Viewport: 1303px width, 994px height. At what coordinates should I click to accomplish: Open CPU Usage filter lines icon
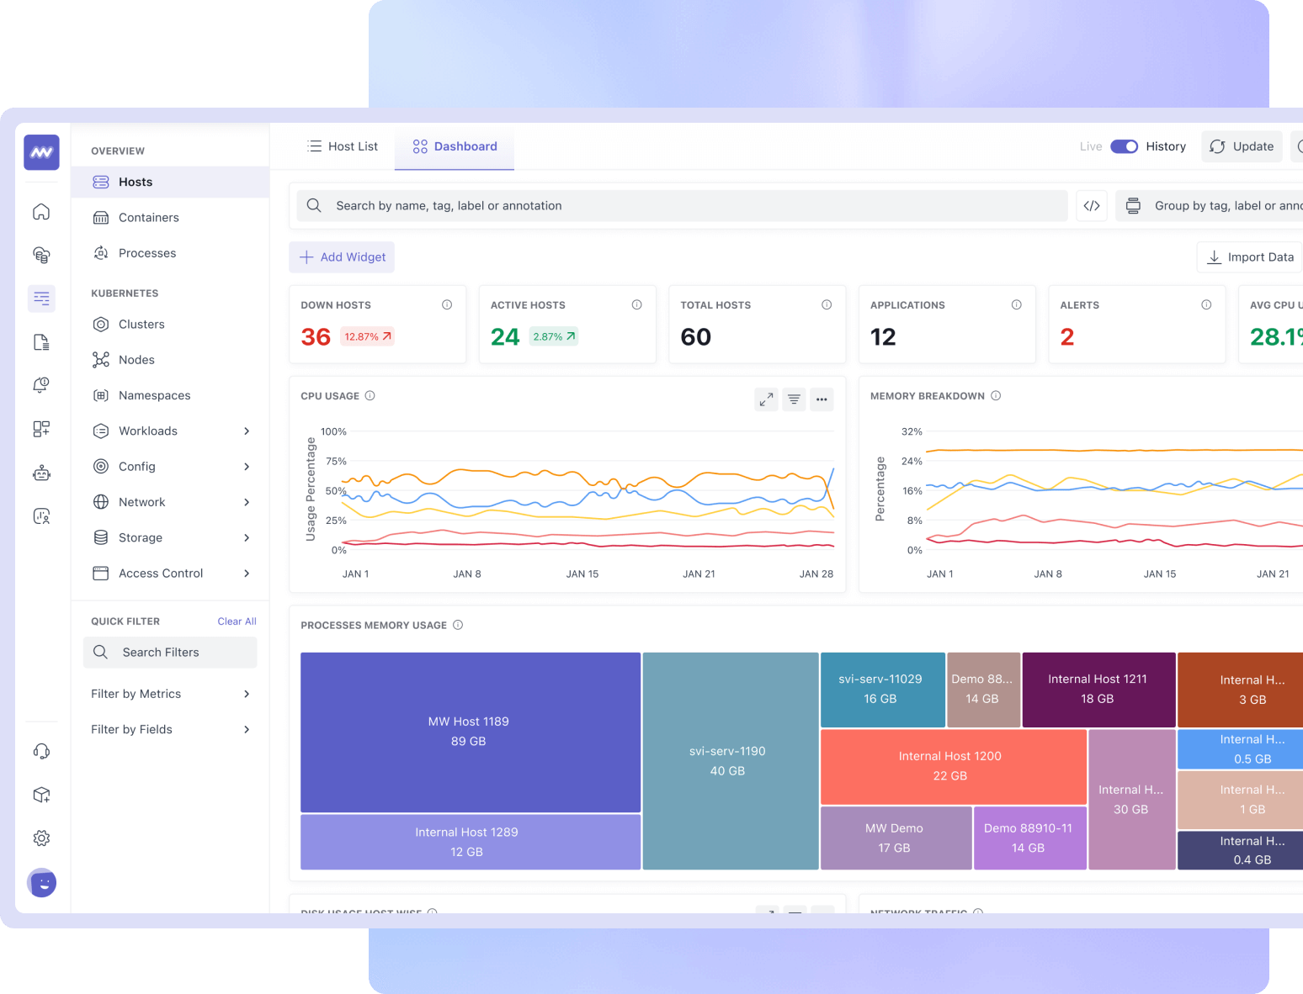pyautogui.click(x=794, y=399)
